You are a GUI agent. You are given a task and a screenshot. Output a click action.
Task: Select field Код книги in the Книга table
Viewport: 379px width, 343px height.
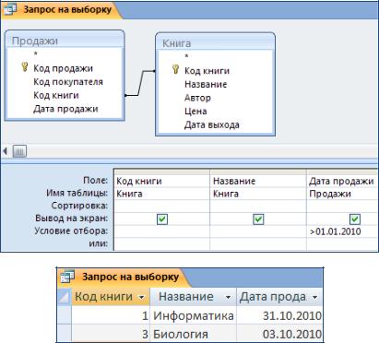(x=207, y=71)
